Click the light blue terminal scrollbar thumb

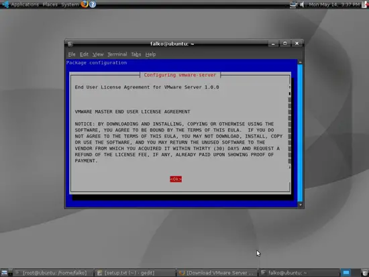(300, 133)
